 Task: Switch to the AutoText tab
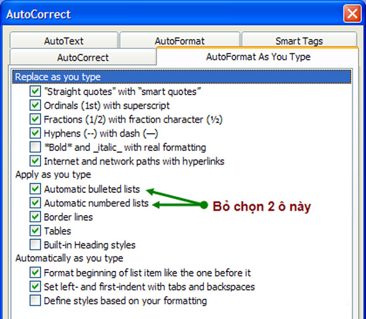[x=64, y=41]
